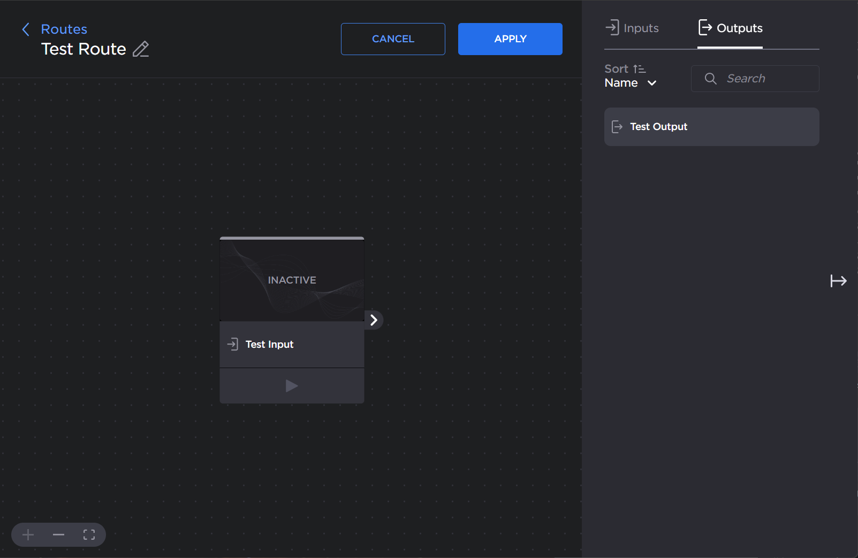Click the pencil icon to rename Test Route

click(141, 49)
